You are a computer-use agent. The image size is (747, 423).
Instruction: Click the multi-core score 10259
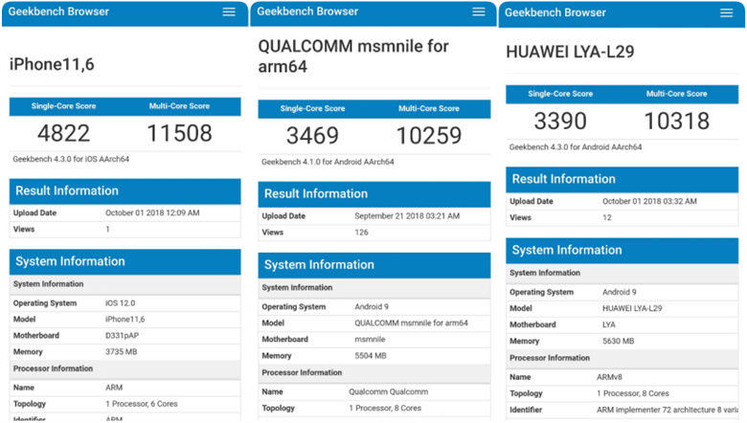pyautogui.click(x=430, y=136)
